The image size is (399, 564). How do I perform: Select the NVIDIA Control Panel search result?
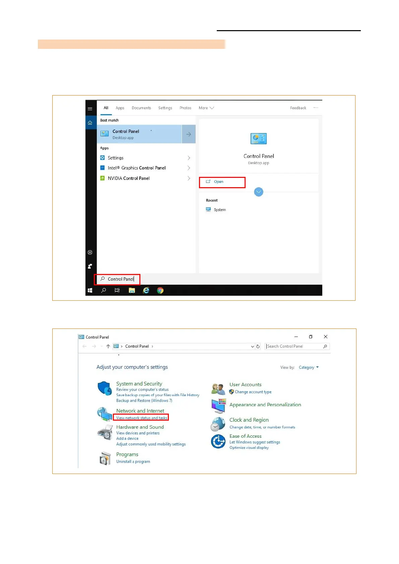click(146, 178)
